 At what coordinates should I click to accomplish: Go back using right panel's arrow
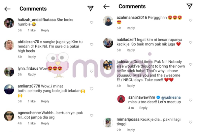coord(106,7)
